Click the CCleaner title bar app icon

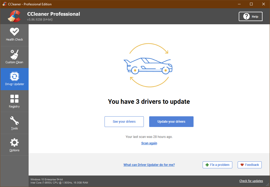pyautogui.click(x=4, y=4)
